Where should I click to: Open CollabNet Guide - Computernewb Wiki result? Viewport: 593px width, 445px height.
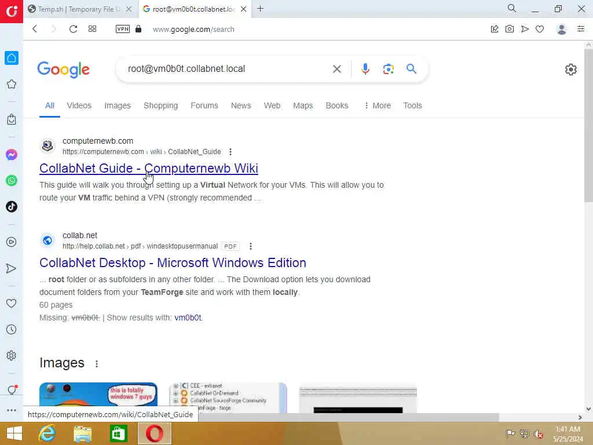(x=149, y=169)
